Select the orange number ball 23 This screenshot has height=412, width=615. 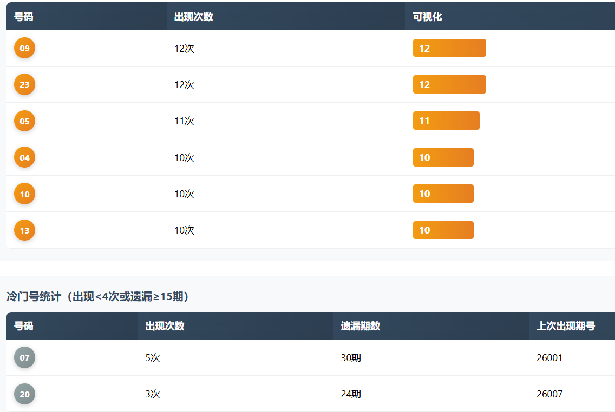[x=24, y=84]
